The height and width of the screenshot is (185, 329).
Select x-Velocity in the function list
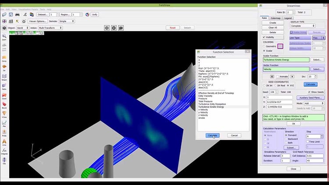[203, 110]
